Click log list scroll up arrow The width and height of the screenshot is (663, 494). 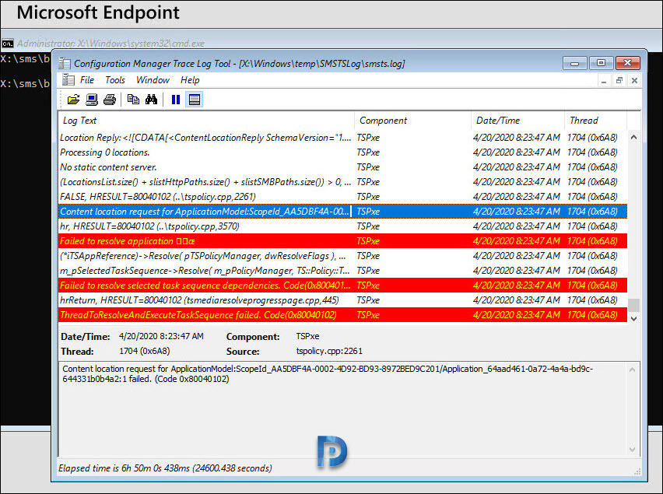tap(633, 137)
